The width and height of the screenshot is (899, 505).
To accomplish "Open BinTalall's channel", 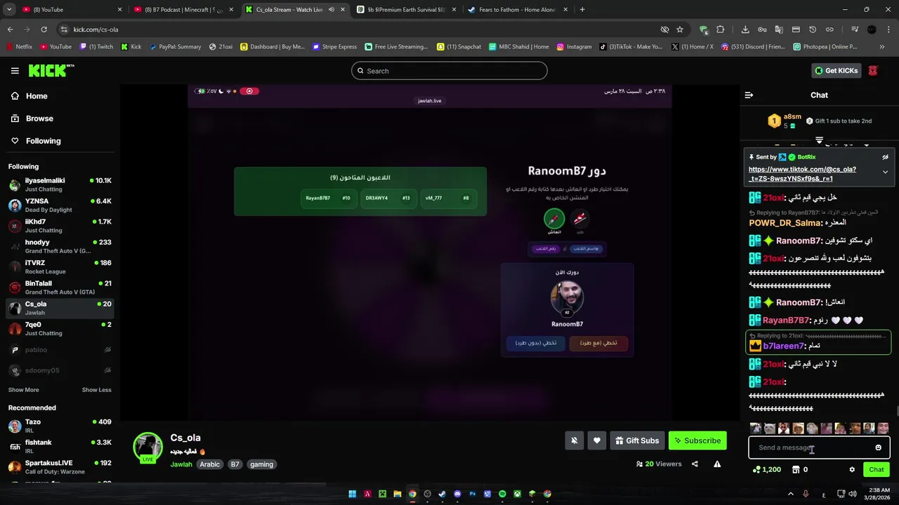I will pyautogui.click(x=60, y=288).
